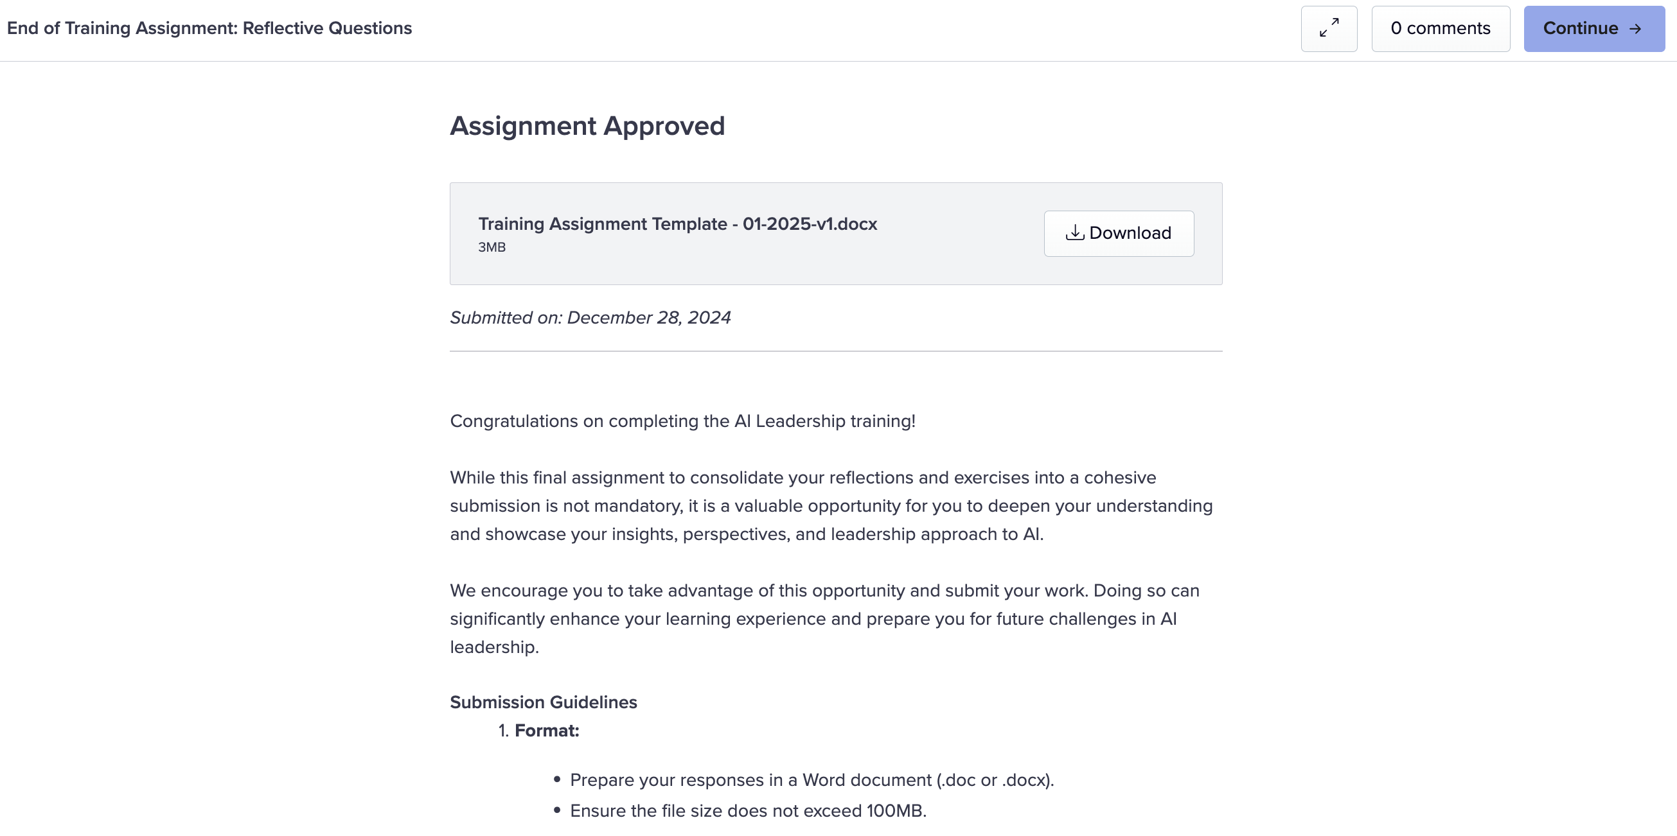Click the End of Training Assignment title

pos(209,28)
